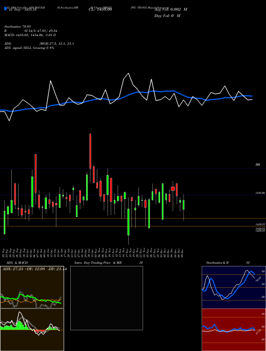
Task: Click the 'Stochastics & R' panel title
Action: click(x=217, y=263)
